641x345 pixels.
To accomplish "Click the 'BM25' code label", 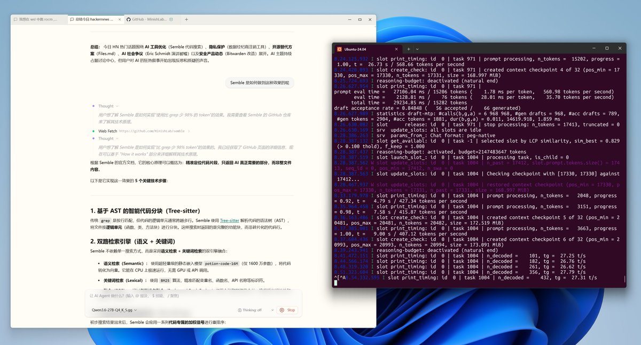I will pos(166,280).
